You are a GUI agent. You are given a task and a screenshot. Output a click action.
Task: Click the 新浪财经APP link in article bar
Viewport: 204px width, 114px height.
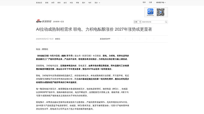pyautogui.click(x=105, y=39)
